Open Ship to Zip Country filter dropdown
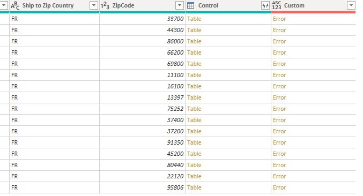363x196 pixels. [x=94, y=5]
